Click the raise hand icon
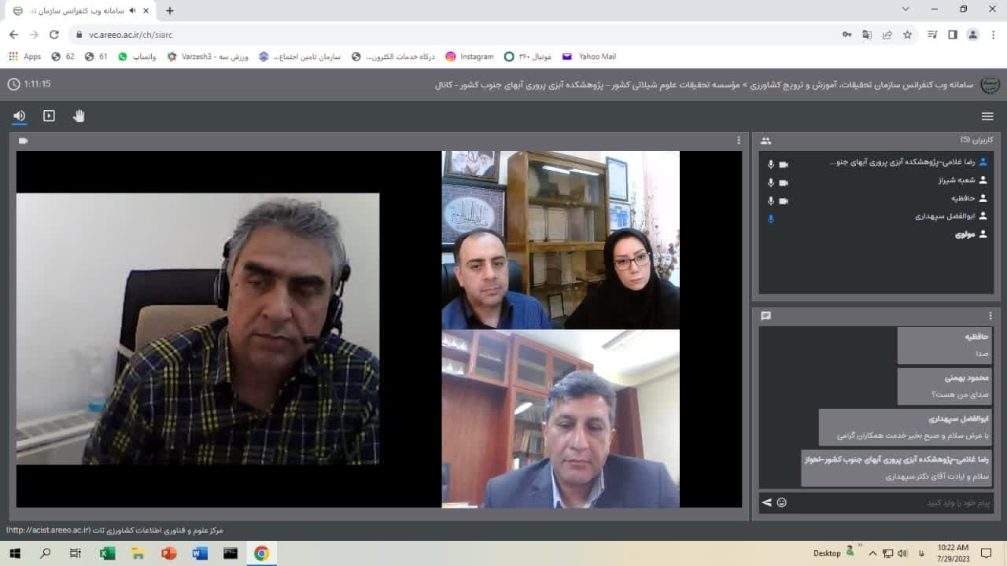 pyautogui.click(x=79, y=116)
